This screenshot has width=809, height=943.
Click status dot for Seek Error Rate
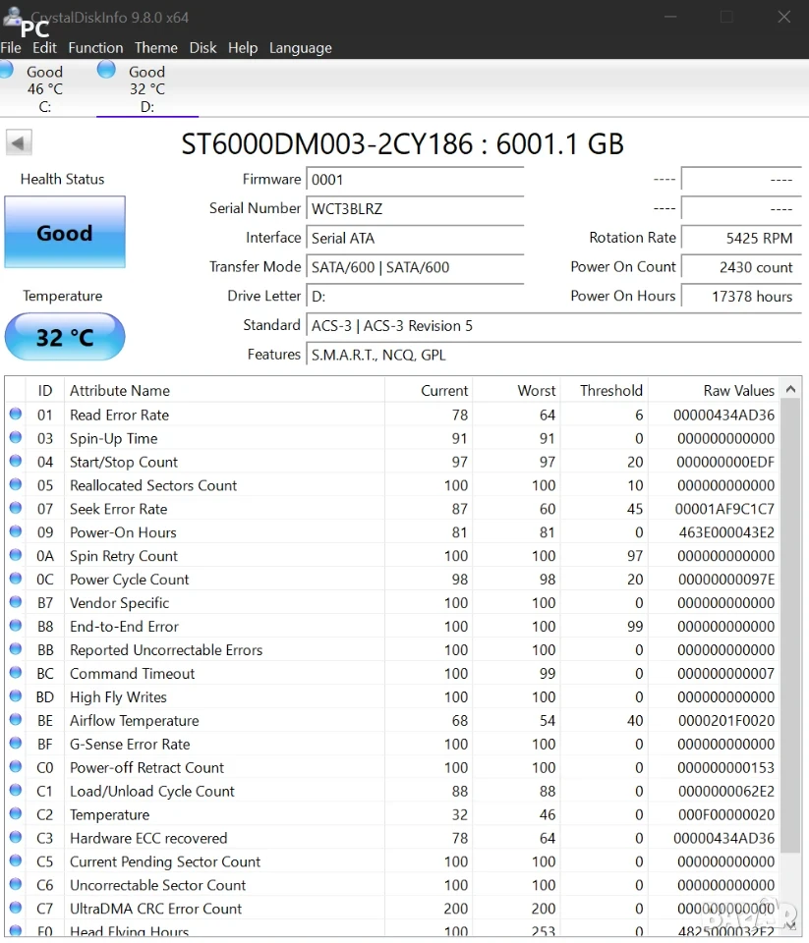pos(16,508)
